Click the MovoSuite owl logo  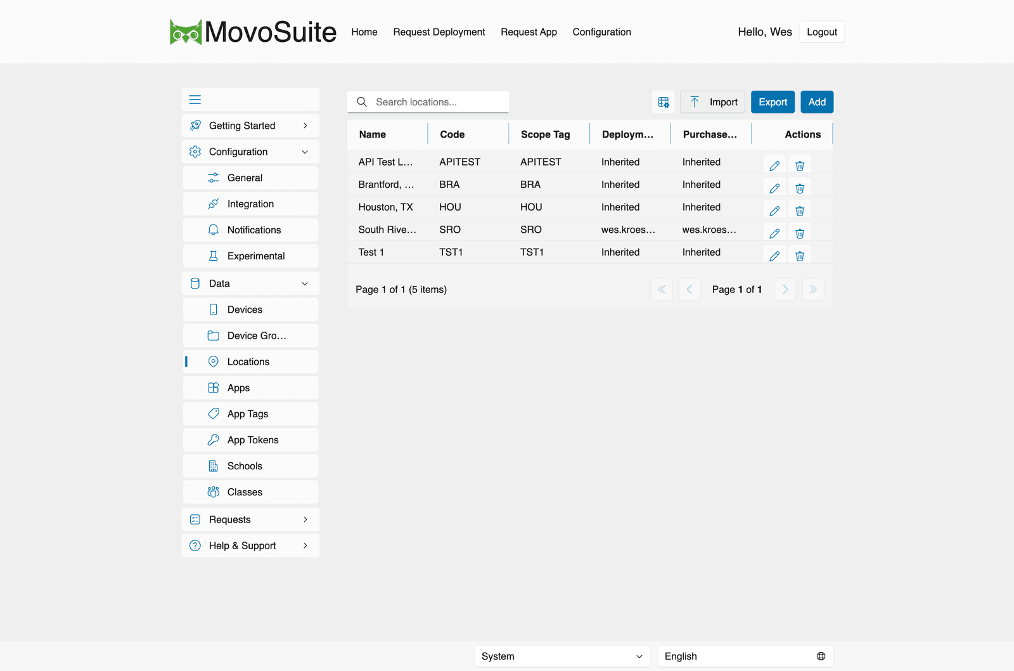[186, 32]
